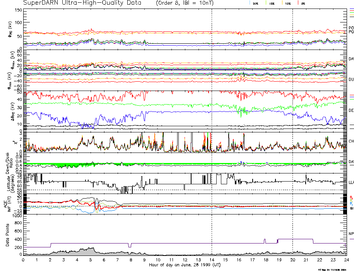Click the 1000 tick on Data Points axis

(15, 216)
